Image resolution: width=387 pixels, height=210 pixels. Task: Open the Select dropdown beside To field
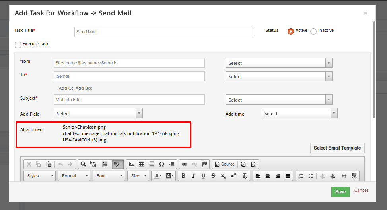(x=279, y=76)
